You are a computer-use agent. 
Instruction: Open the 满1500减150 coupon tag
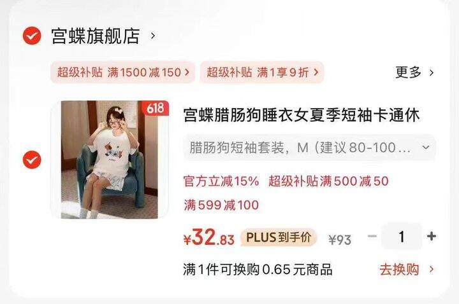(x=123, y=72)
